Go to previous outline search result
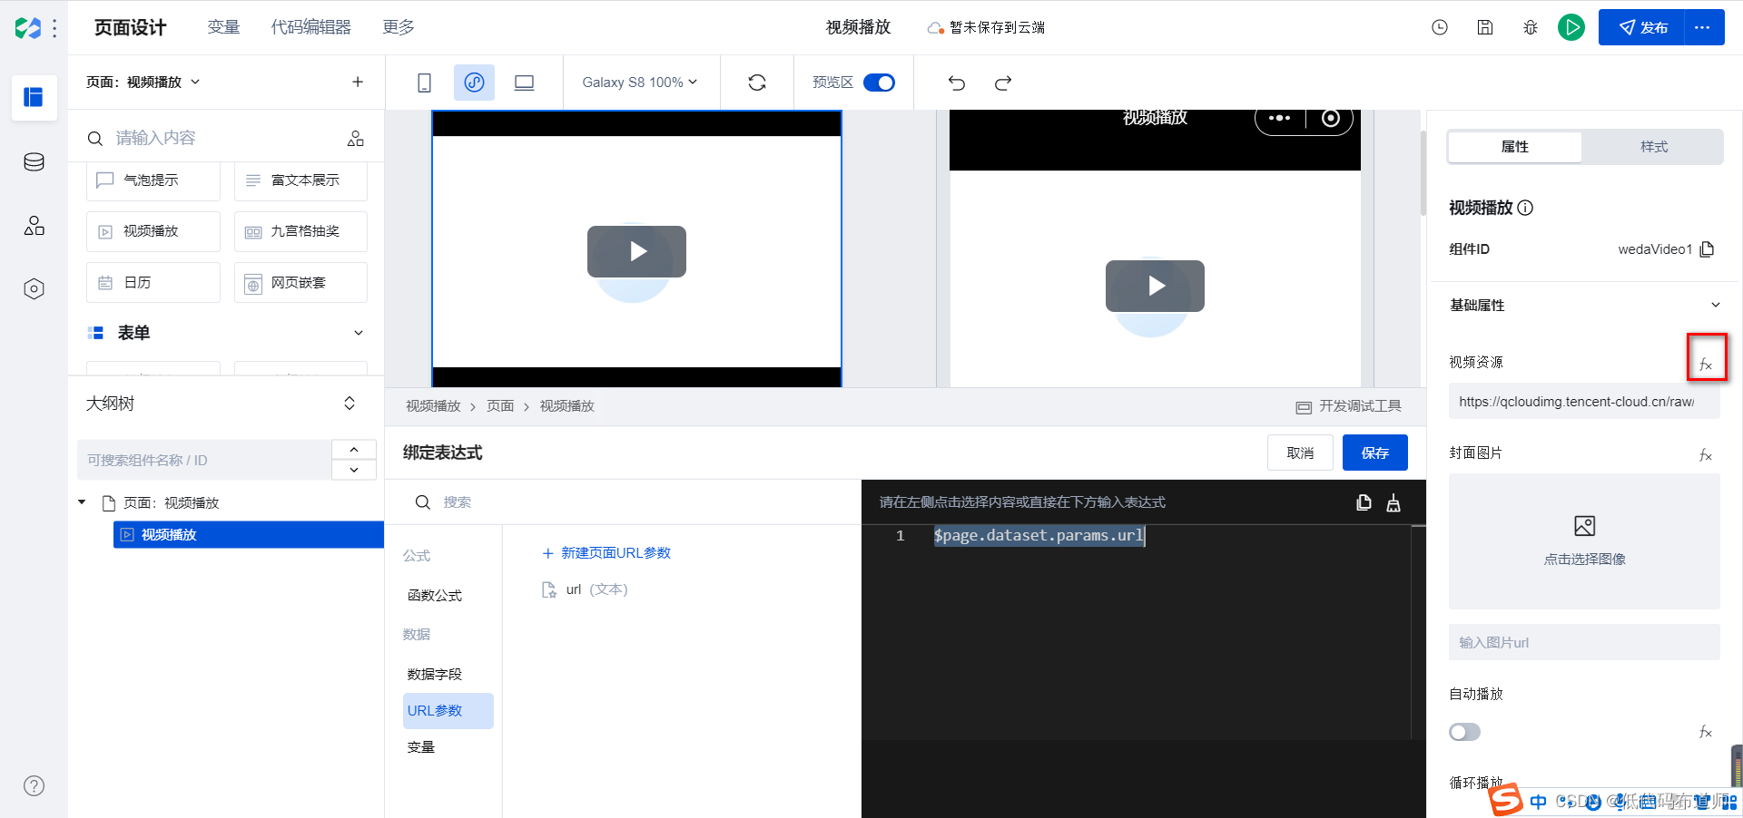The image size is (1743, 818). coord(354,450)
